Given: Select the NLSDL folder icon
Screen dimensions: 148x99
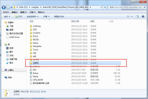Looking at the screenshot, I should (31, 39).
